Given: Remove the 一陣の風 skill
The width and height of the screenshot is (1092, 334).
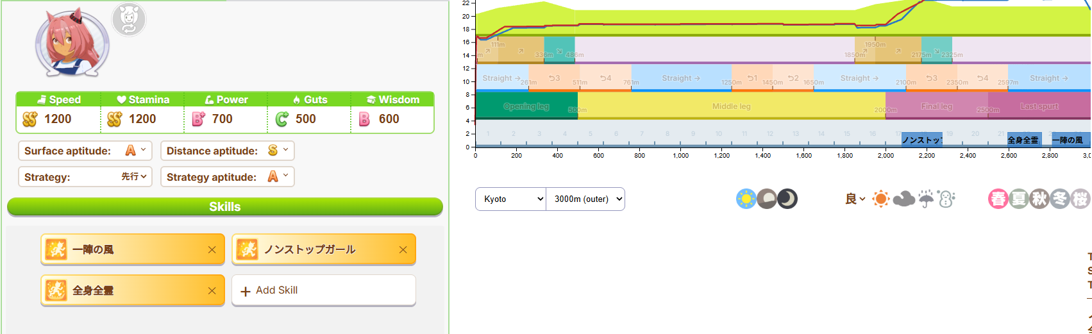Looking at the screenshot, I should pos(212,250).
